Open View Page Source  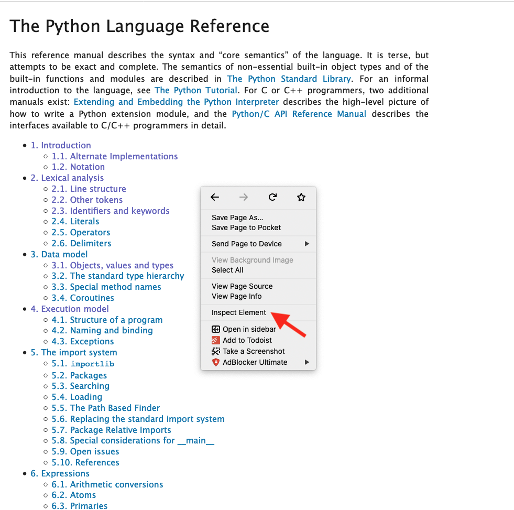point(242,286)
